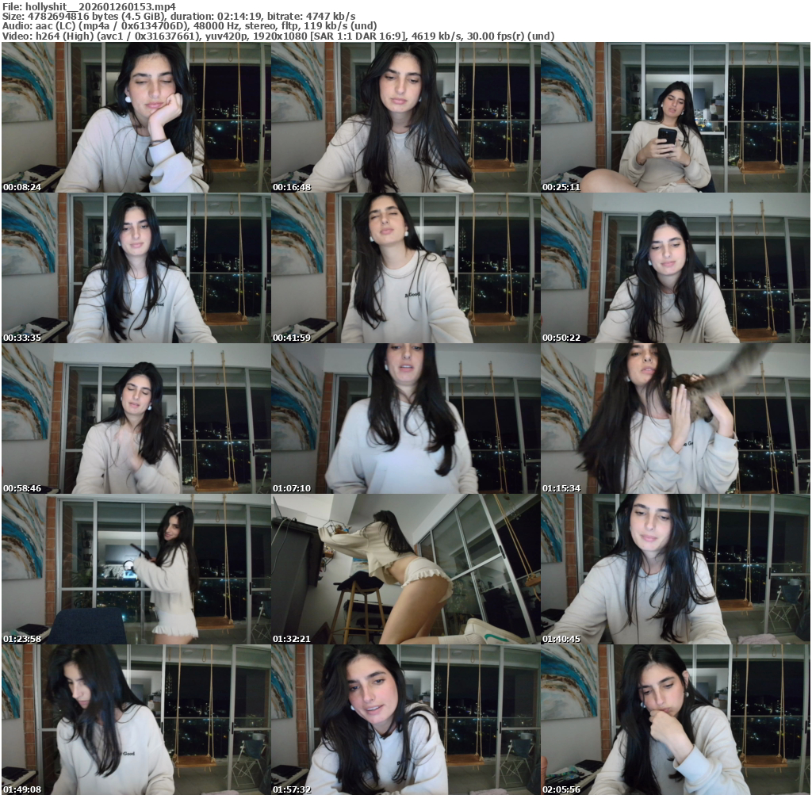Click the Size and duration info line

click(178, 16)
